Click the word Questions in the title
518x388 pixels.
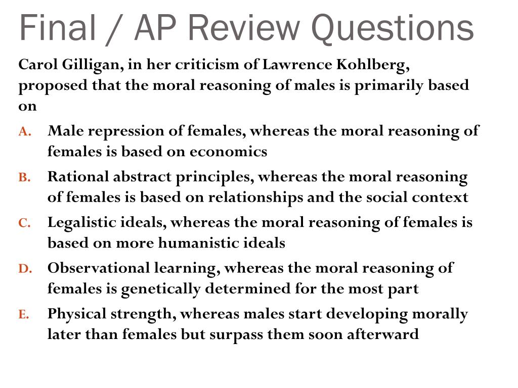coord(393,29)
